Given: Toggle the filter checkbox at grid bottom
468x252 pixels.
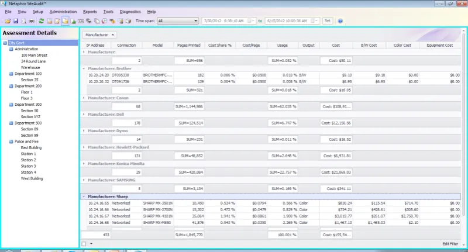Looking at the screenshot, I should 84,243.
